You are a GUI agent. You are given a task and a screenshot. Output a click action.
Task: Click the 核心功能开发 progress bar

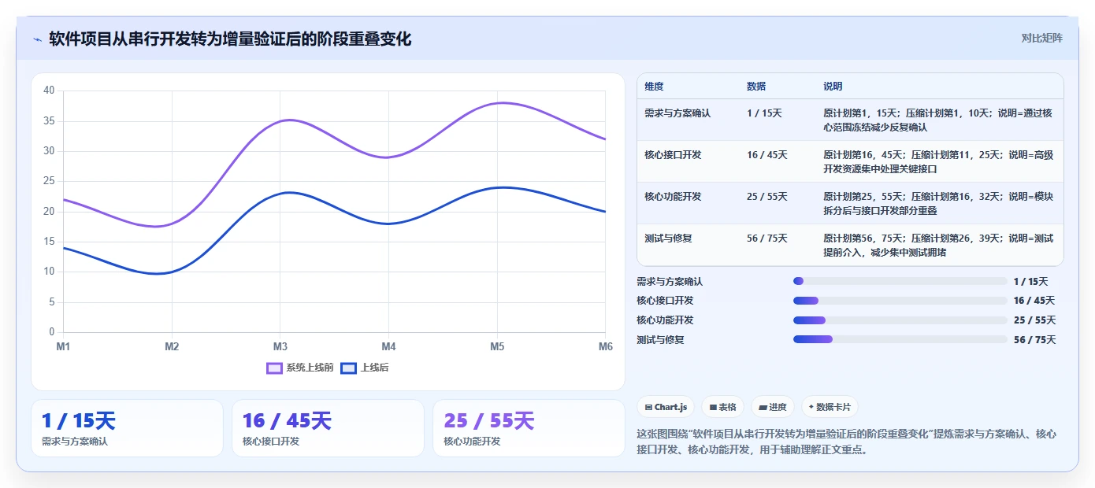click(900, 320)
